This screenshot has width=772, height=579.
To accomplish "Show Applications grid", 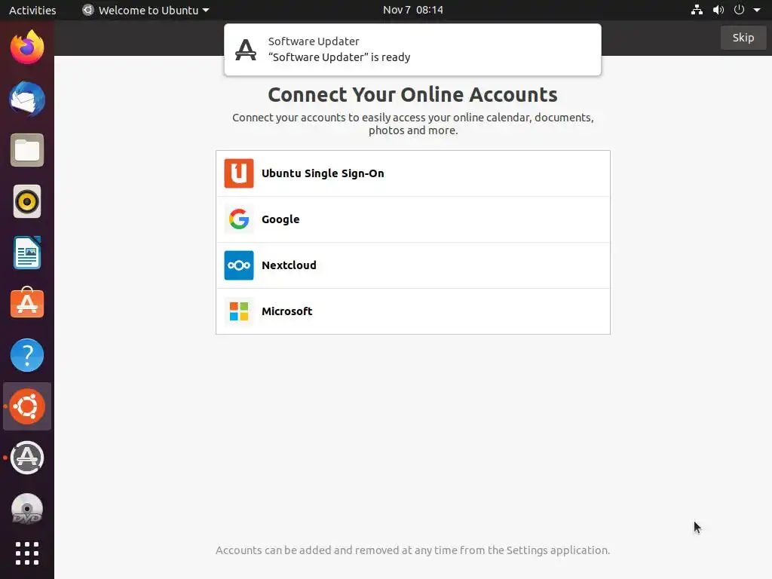I will (27, 553).
